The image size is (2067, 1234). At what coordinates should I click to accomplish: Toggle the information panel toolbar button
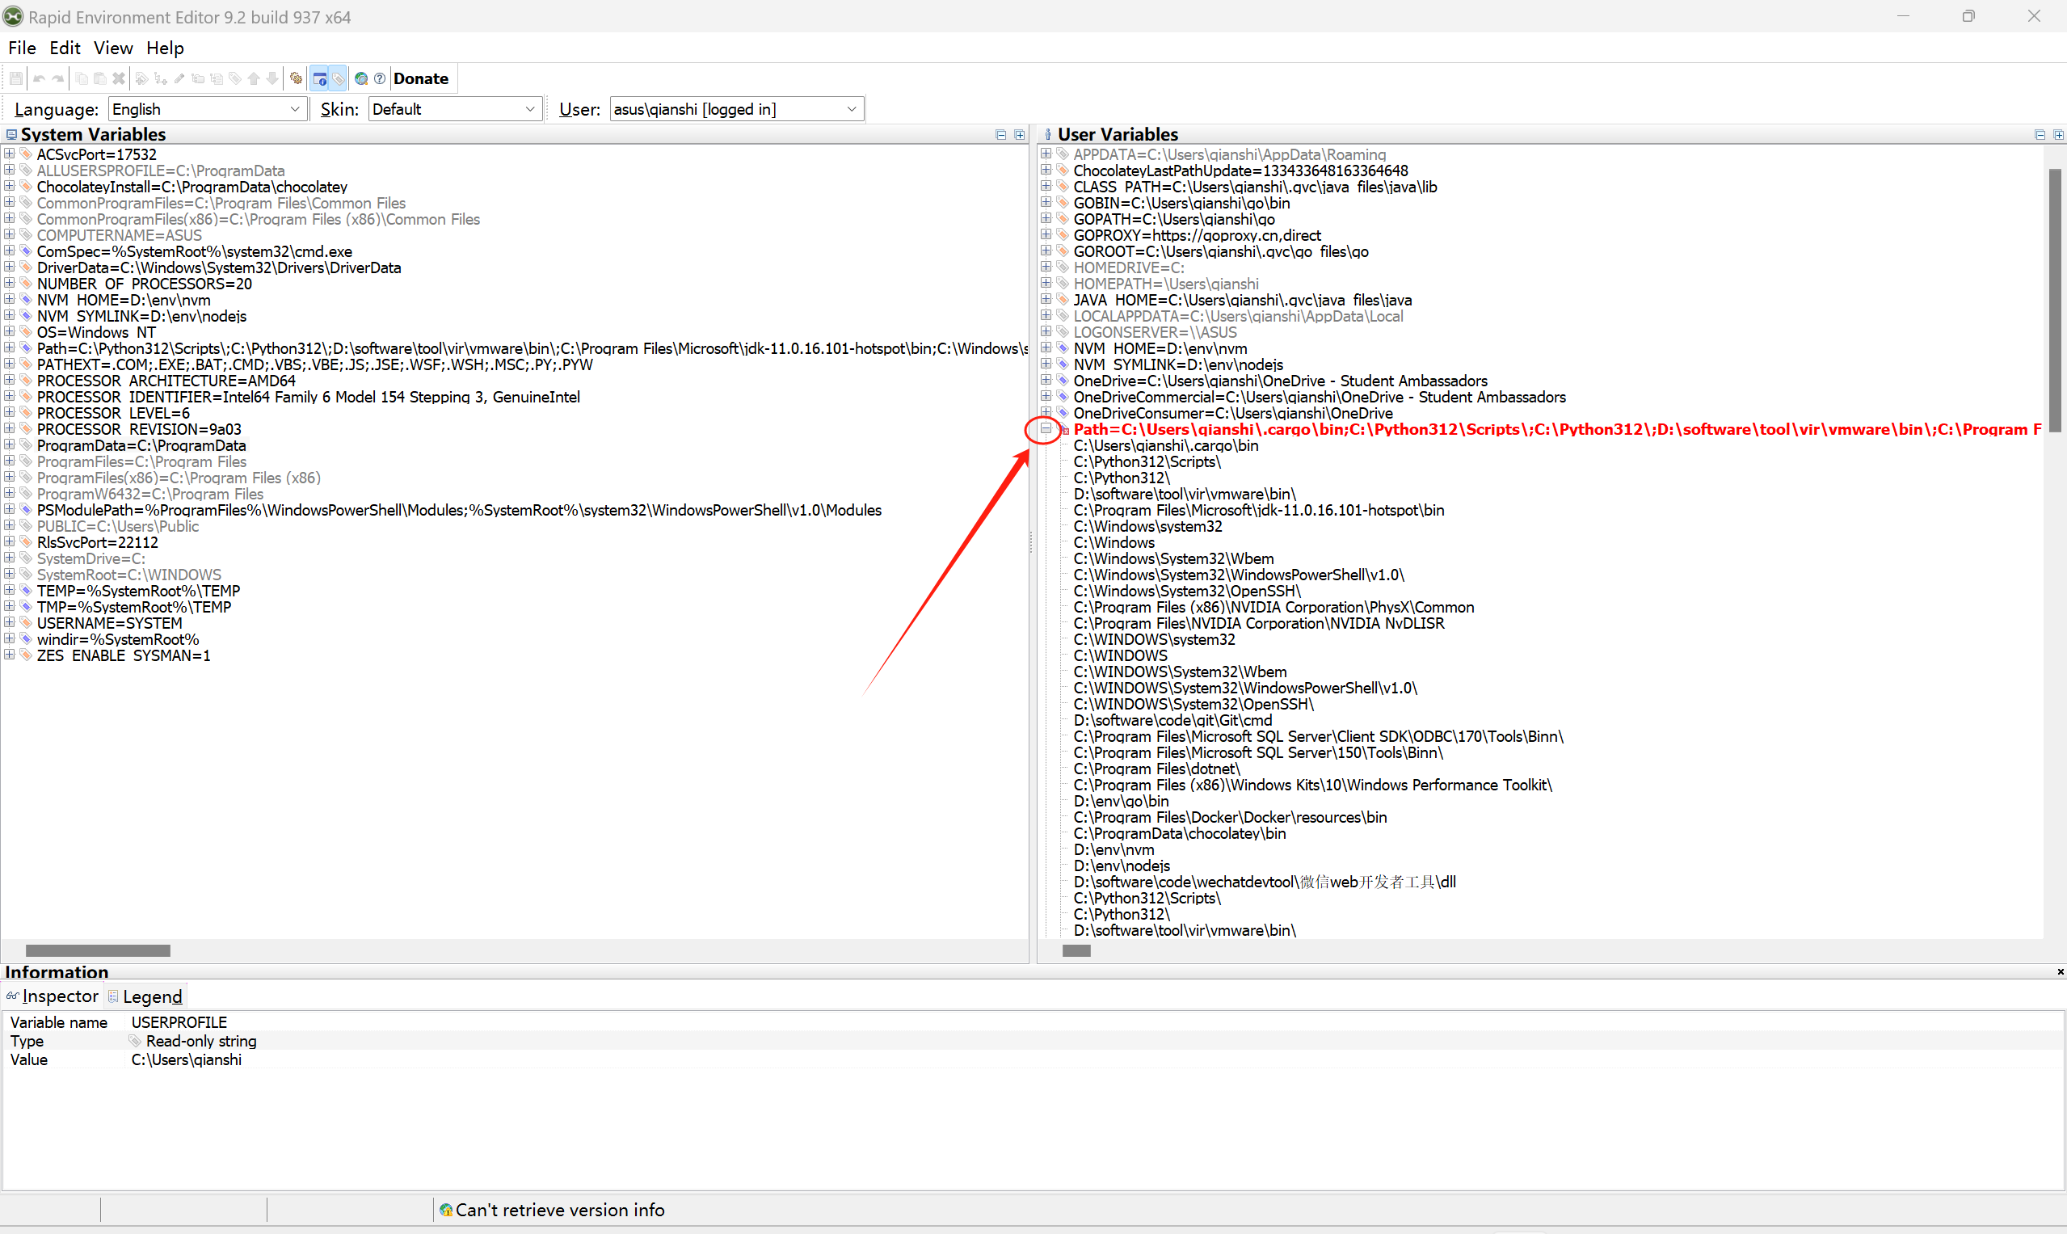pyautogui.click(x=319, y=78)
